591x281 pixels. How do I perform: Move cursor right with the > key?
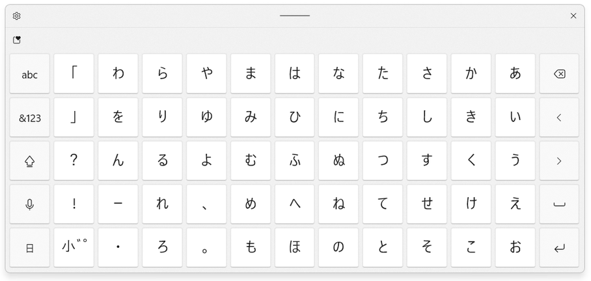click(559, 161)
